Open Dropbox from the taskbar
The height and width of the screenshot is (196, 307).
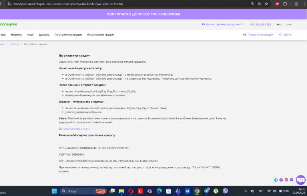click(187, 191)
